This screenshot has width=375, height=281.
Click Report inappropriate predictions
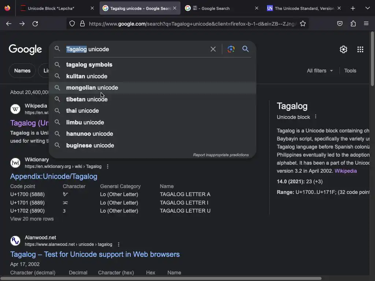pos(221,155)
